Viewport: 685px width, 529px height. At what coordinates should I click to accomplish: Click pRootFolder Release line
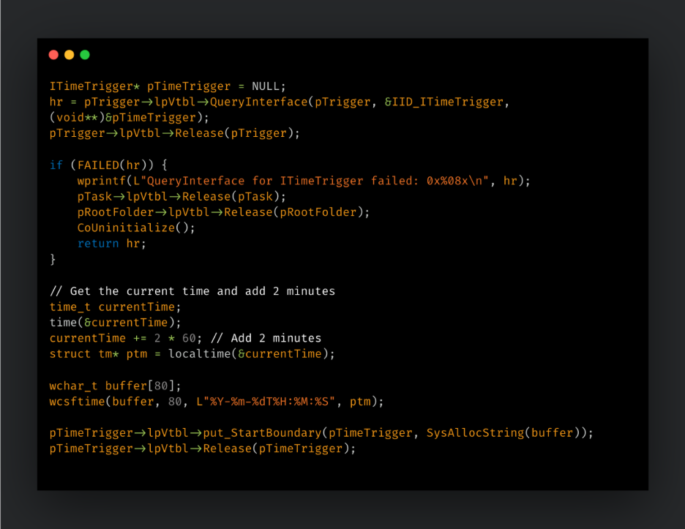coord(223,212)
